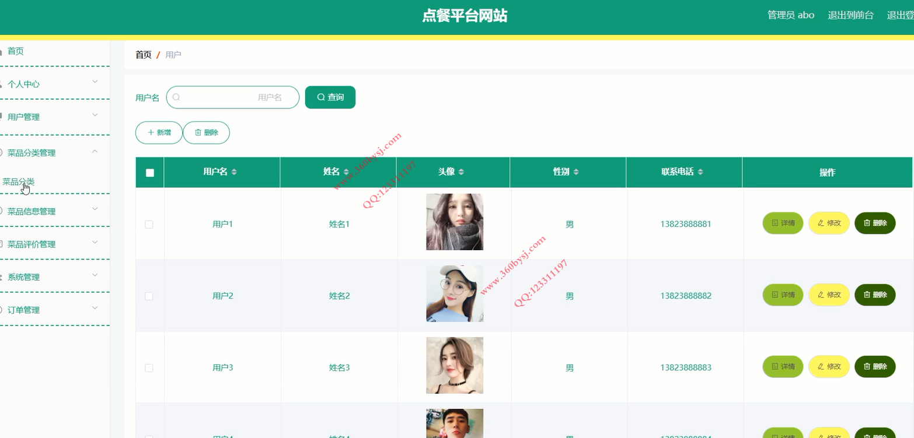914x438 pixels.
Task: Sort by 用户名 column arrows
Action: (234, 172)
